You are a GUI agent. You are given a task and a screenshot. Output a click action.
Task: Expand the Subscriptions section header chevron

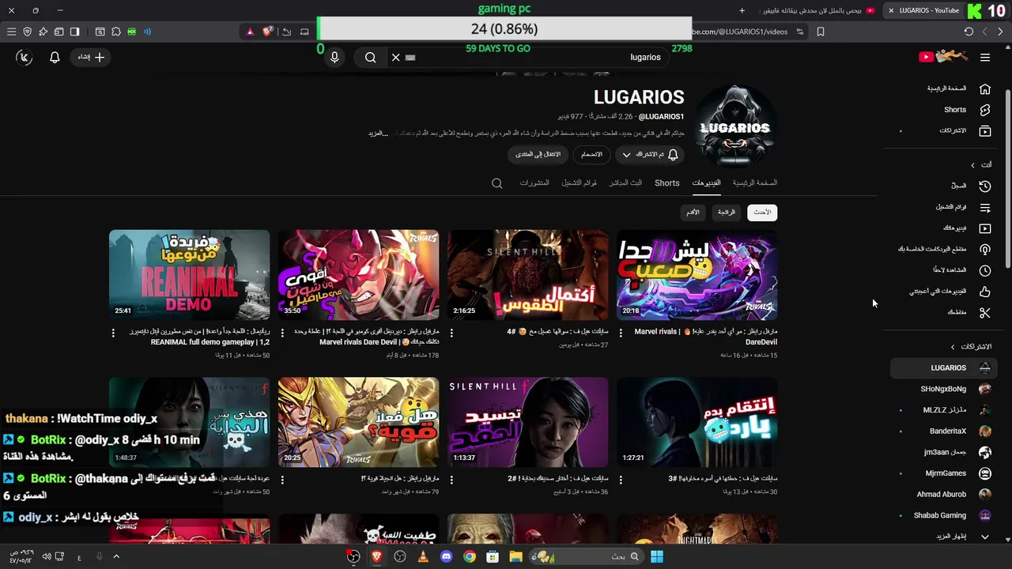pyautogui.click(x=953, y=347)
